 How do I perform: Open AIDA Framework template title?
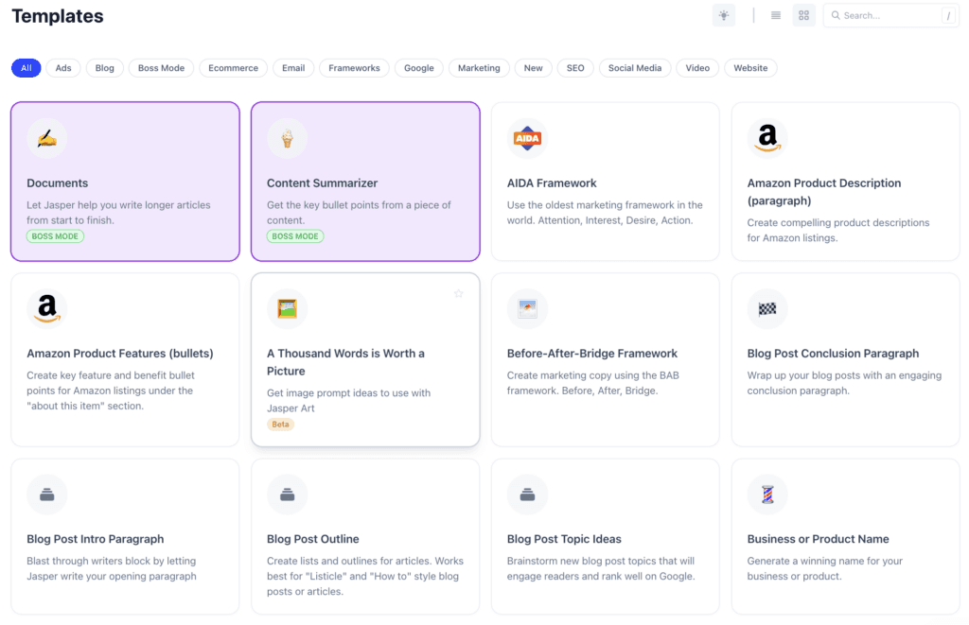tap(552, 182)
